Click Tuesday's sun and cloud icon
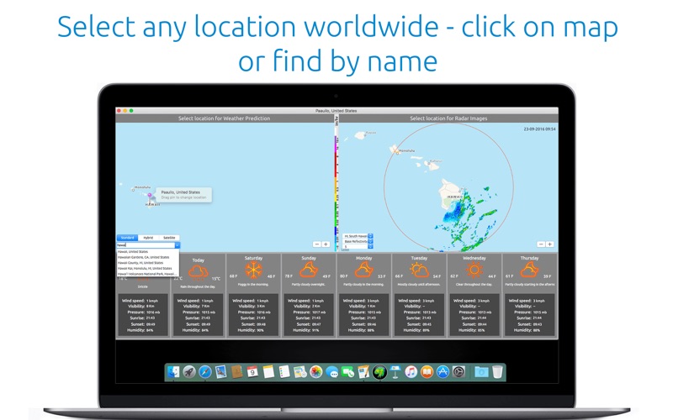 click(x=419, y=270)
